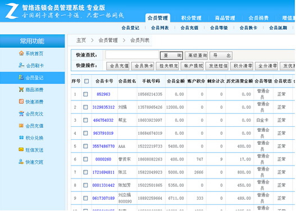Open member card link 3129835312
This screenshot has height=211, width=296.
pos(103,107)
